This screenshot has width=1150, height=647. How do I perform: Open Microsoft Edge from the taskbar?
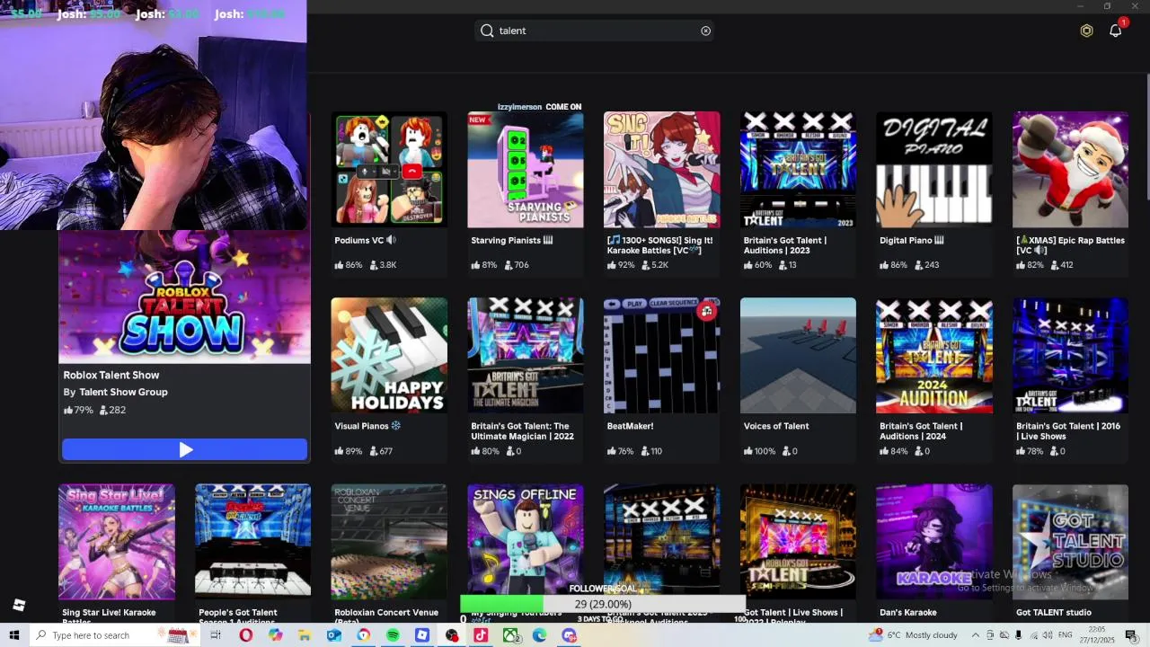click(x=539, y=635)
